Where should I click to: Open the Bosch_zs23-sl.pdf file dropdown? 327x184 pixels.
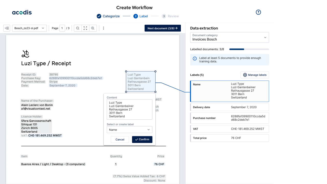click(x=29, y=28)
